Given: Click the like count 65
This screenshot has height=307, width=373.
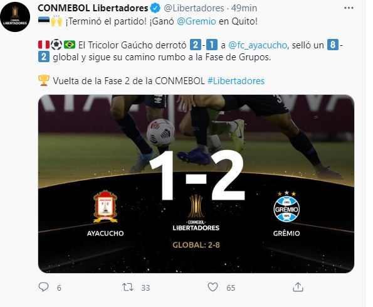Looking at the screenshot, I should pyautogui.click(x=231, y=288).
